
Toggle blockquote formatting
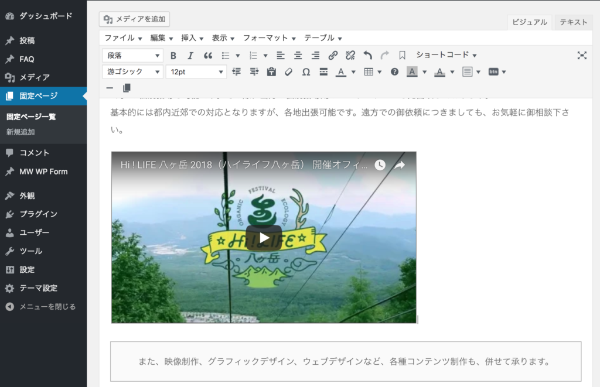[207, 56]
